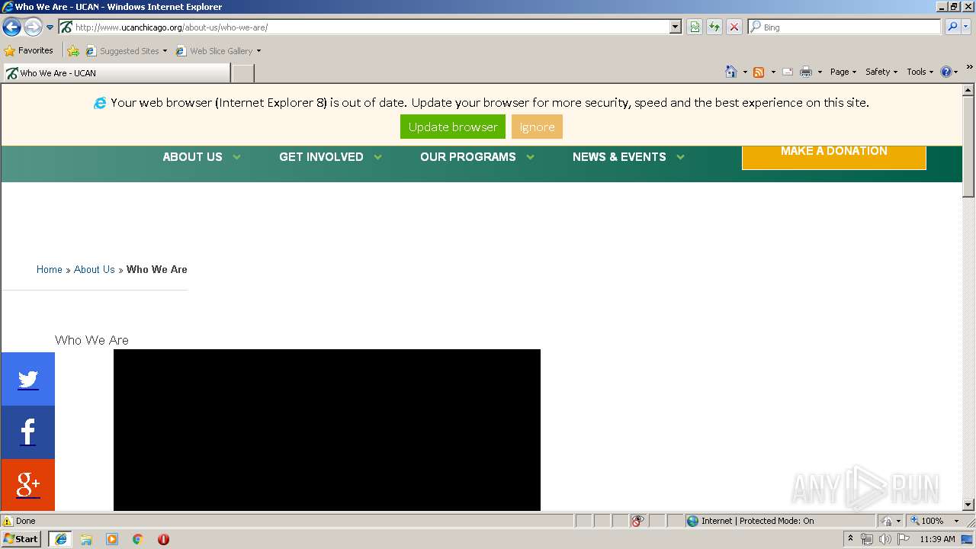976x549 pixels.
Task: Expand the OUR PROGRAMS navigation menu
Action: coord(477,157)
